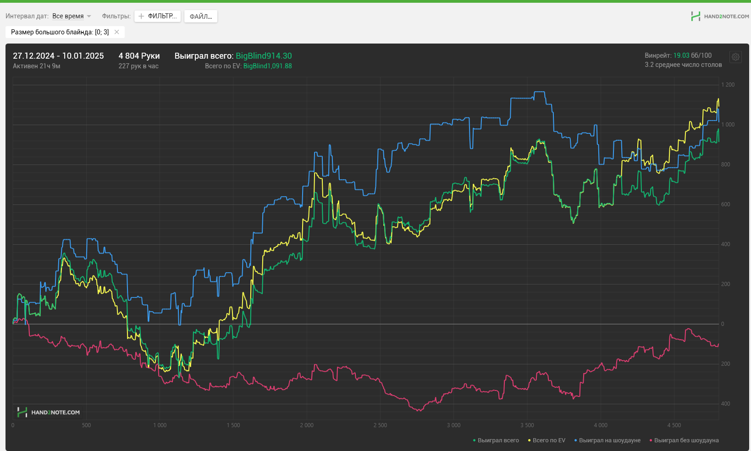This screenshot has width=751, height=451.
Task: Toggle 'Выиграл на шоудауне' legend series
Action: tap(607, 440)
